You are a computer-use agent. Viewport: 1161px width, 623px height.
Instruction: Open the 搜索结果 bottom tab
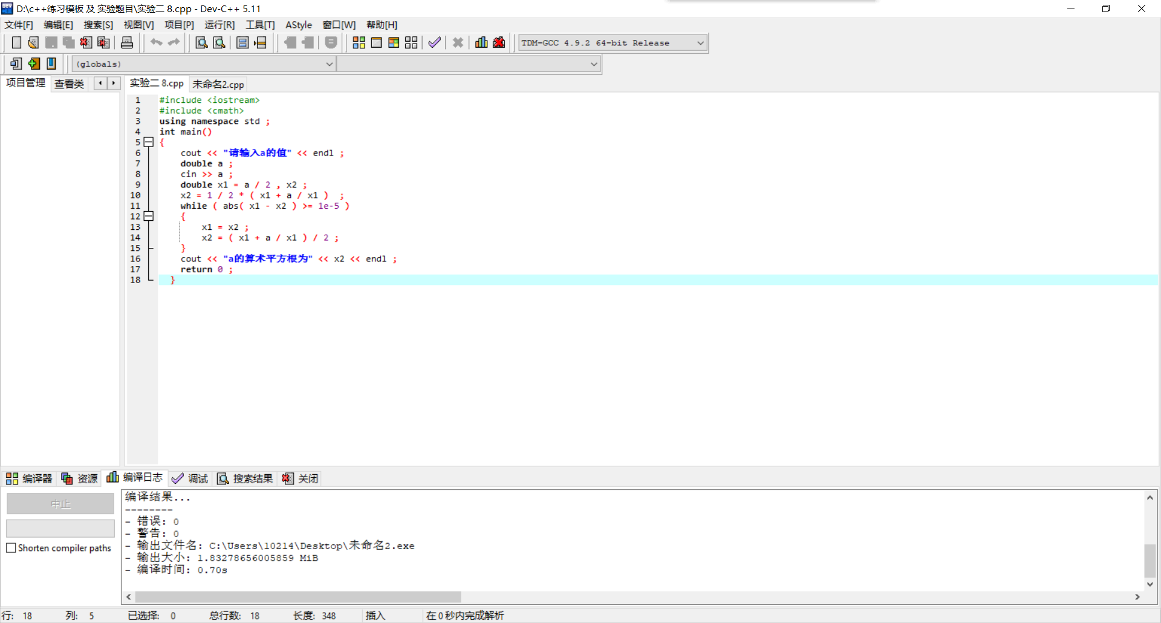(x=245, y=478)
